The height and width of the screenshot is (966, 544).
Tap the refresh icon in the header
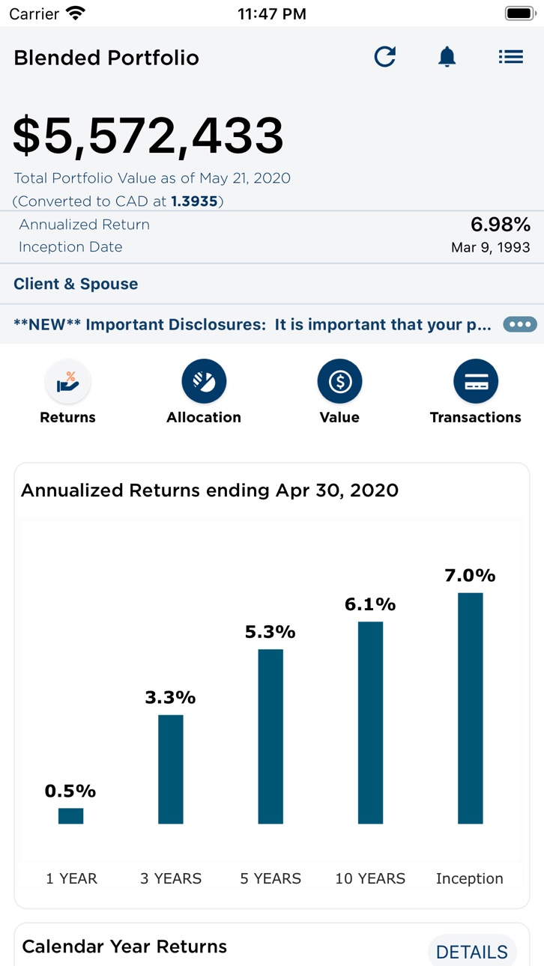coord(384,57)
